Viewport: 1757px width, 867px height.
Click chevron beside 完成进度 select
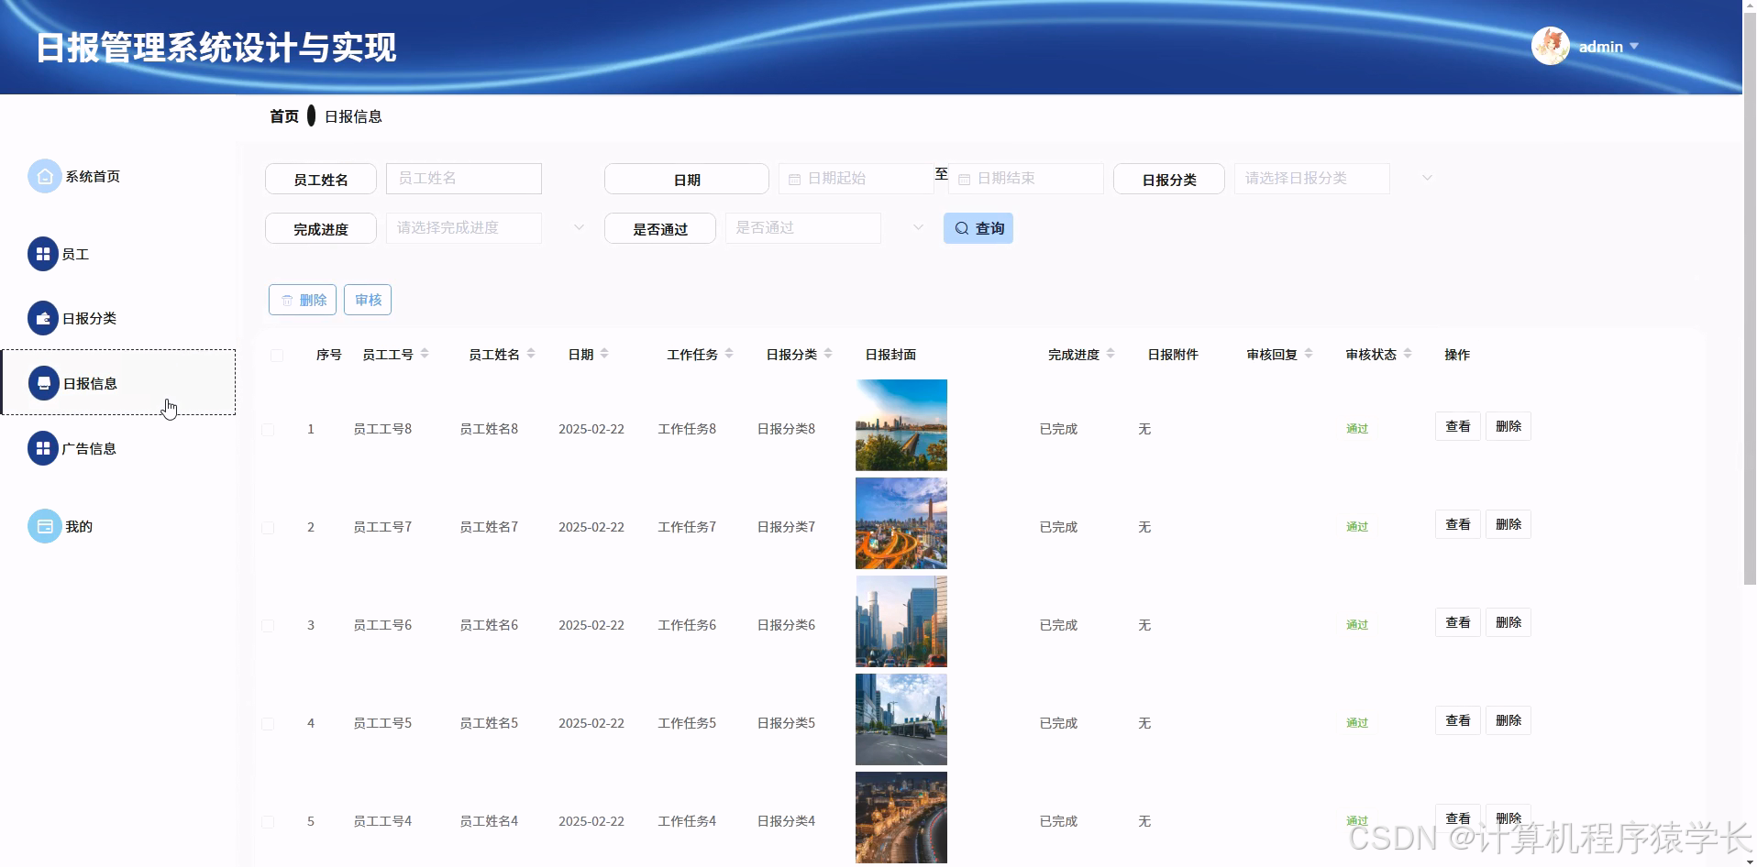tap(579, 227)
